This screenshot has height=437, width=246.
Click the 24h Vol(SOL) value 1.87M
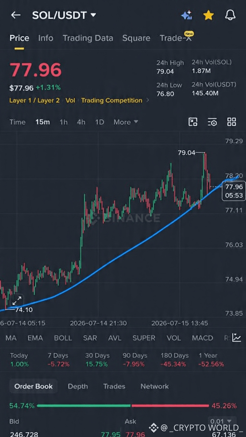201,71
